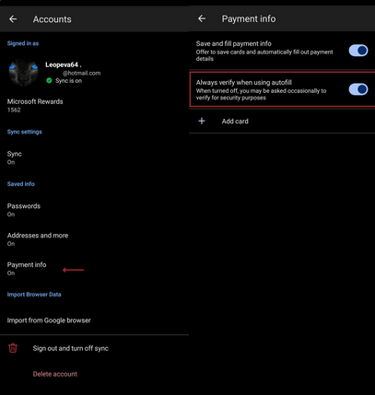Tap the Add card label
This screenshot has width=375, height=395.
tap(235, 122)
